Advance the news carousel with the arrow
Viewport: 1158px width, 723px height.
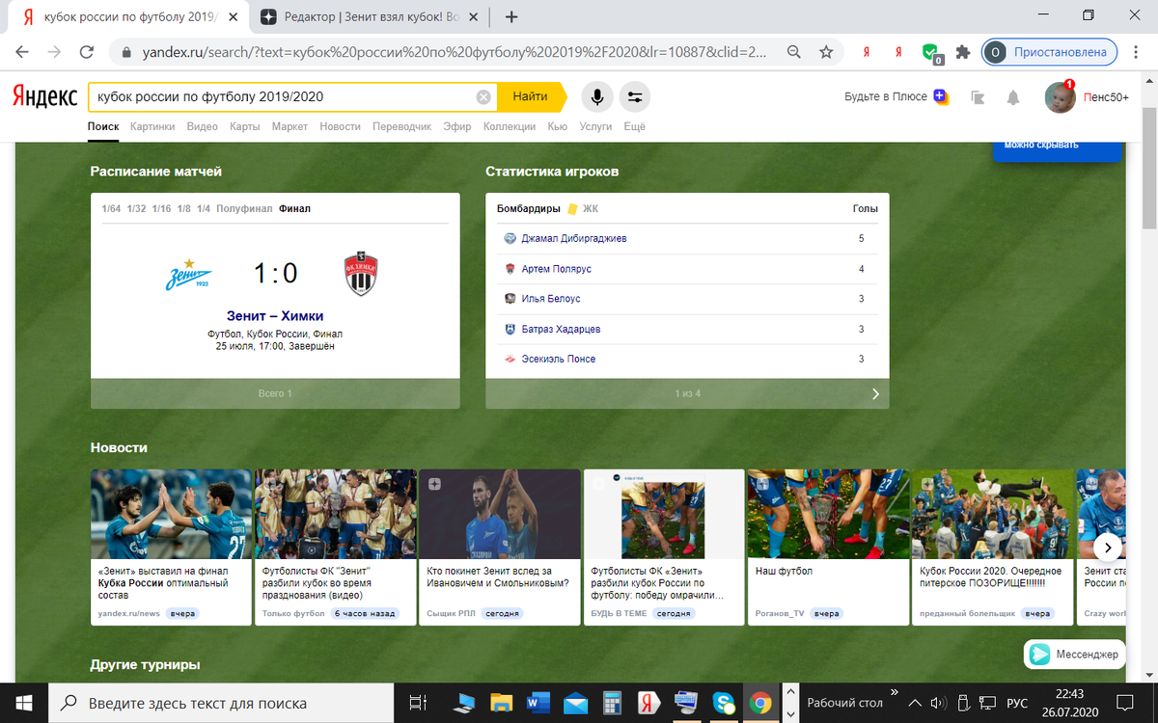point(1108,547)
